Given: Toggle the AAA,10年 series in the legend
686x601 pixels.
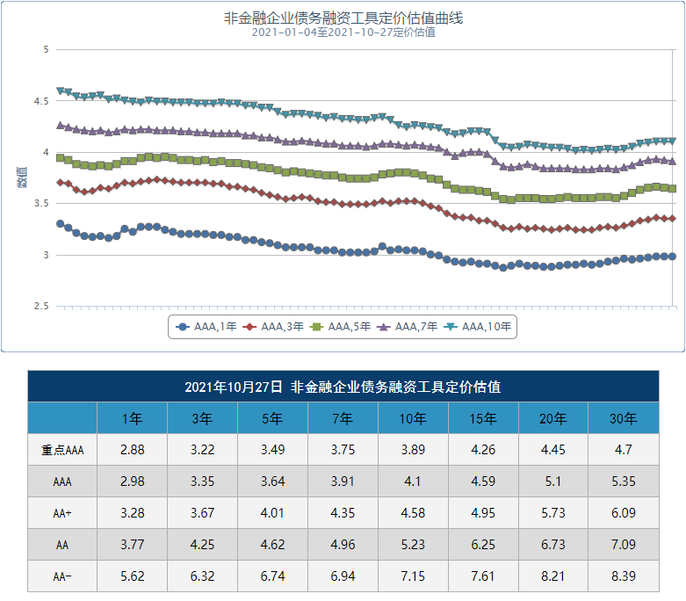Looking at the screenshot, I should [477, 327].
